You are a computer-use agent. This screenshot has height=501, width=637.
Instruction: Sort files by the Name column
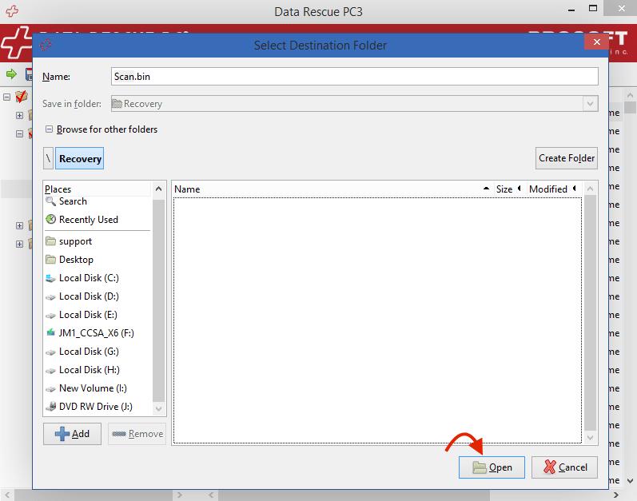(x=332, y=189)
